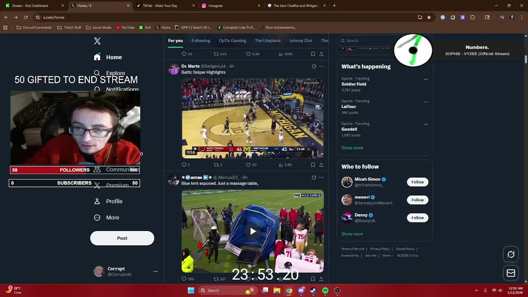Click the Post button
The image size is (528, 297).
tap(122, 238)
